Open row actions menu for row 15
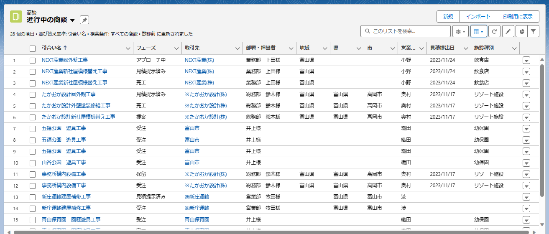The image size is (549, 234). click(526, 220)
